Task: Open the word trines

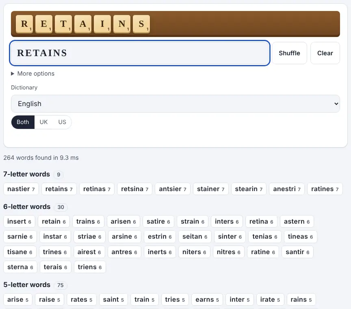Action: pos(55,252)
